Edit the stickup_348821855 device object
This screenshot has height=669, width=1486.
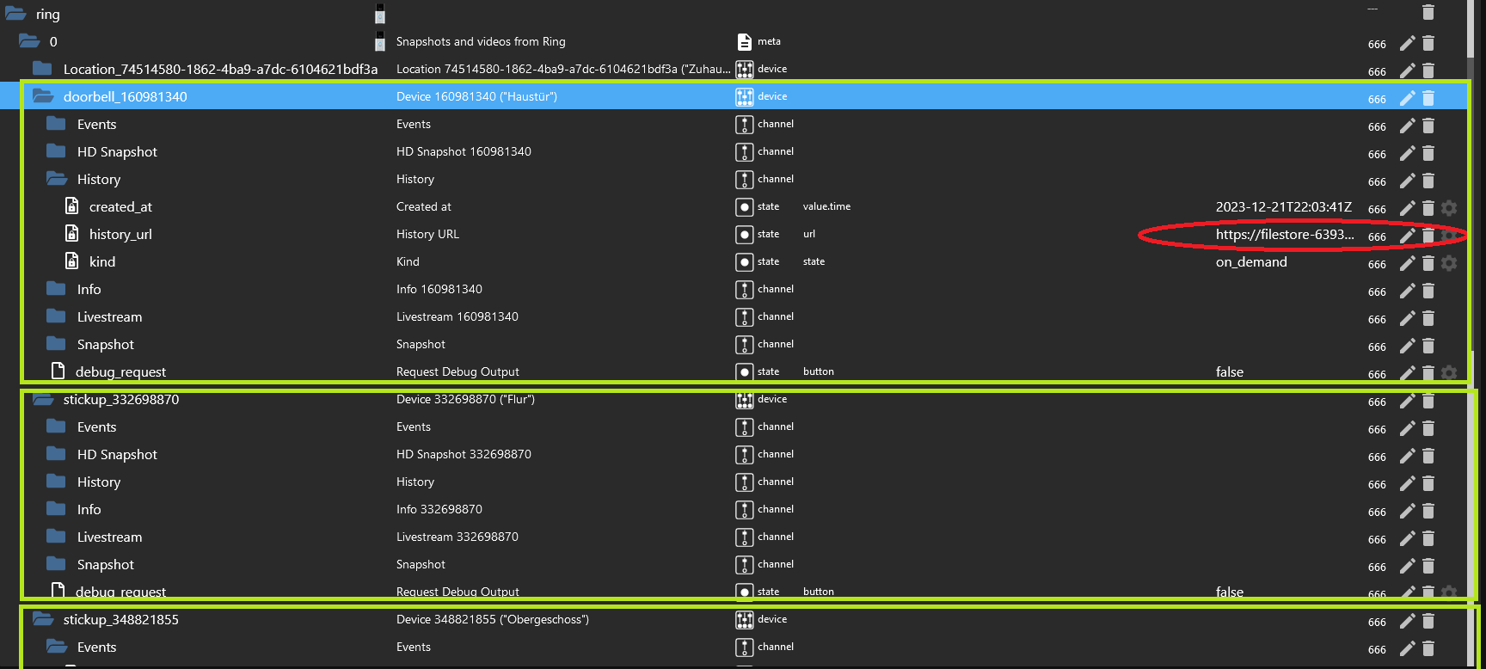pyautogui.click(x=1407, y=621)
